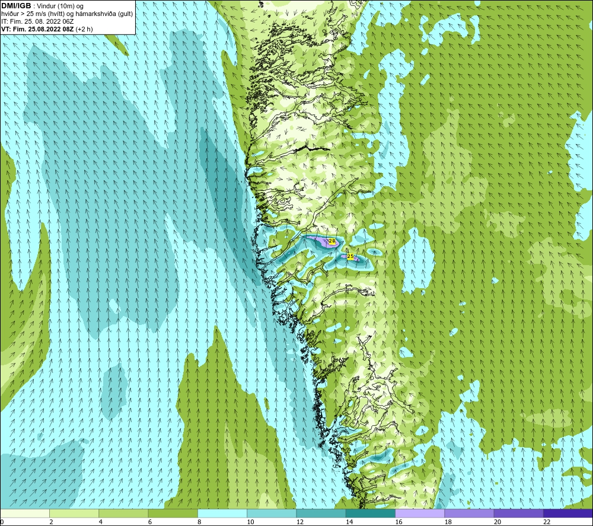Click the scale value 12
This screenshot has width=593, height=526.
(300, 522)
